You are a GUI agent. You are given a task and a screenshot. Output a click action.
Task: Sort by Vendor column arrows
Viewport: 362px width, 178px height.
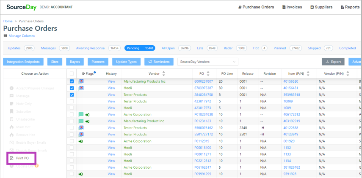164,73
